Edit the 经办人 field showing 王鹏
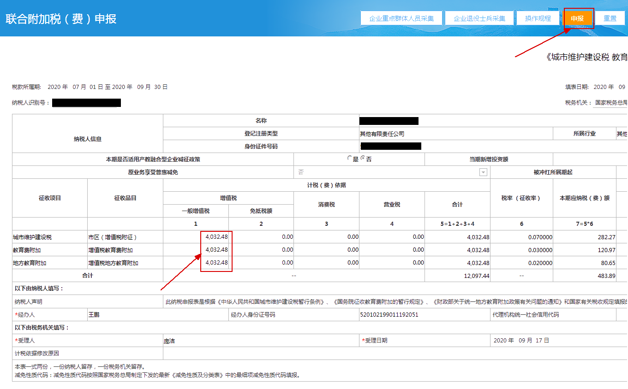Image resolution: width=628 pixels, height=389 pixels. click(138, 315)
